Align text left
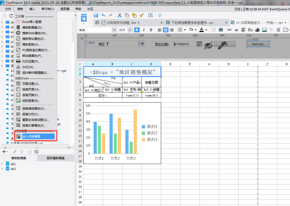Screen dimensions: 290x206 [160, 30]
